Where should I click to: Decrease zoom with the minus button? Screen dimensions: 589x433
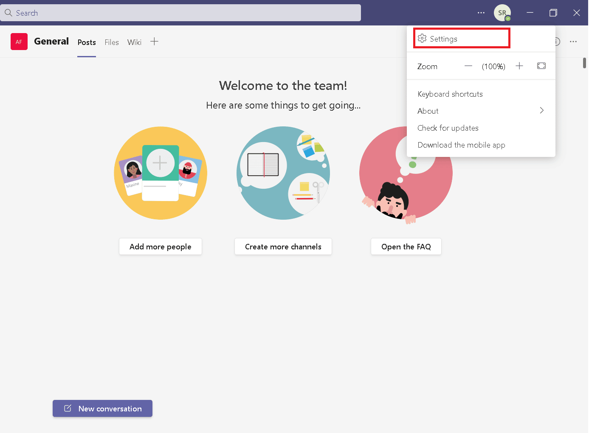pos(468,66)
